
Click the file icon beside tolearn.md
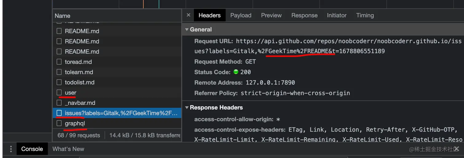(x=59, y=72)
